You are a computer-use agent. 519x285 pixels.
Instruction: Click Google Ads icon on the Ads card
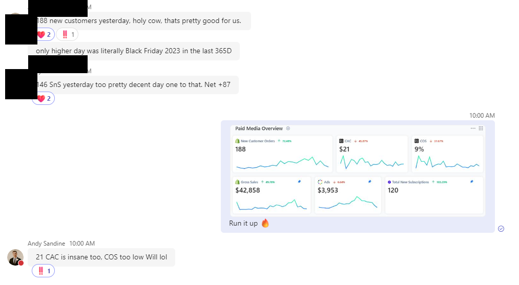[x=320, y=182]
